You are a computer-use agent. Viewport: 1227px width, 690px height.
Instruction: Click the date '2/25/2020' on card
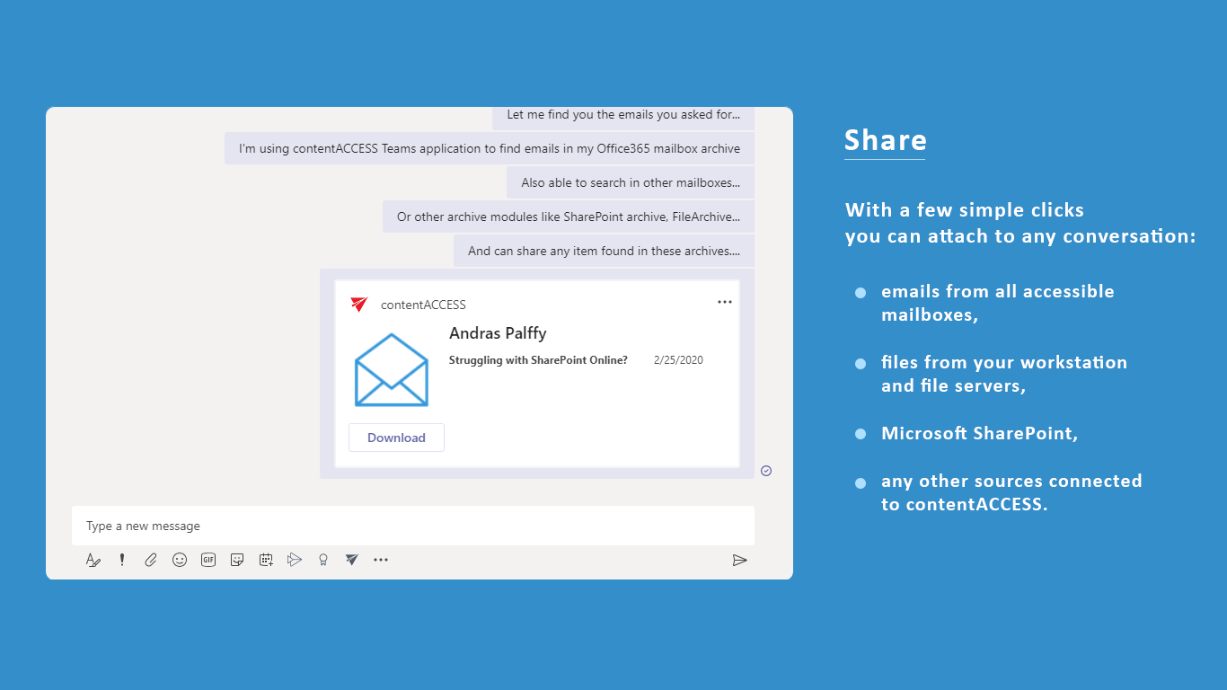click(678, 360)
